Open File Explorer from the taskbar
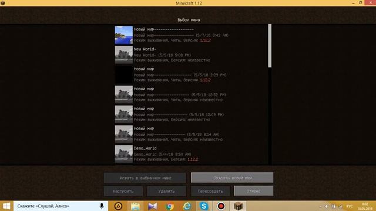Image resolution: width=376 pixels, height=211 pixels. tap(136, 206)
